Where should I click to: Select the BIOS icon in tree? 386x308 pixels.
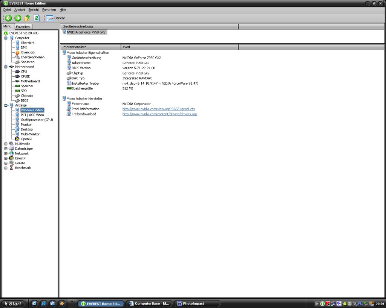coord(17,100)
